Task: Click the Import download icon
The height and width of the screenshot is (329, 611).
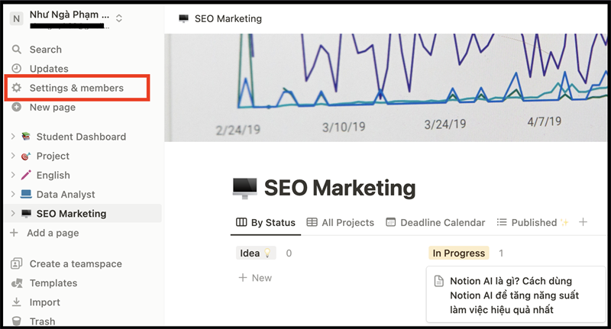Action: click(16, 302)
